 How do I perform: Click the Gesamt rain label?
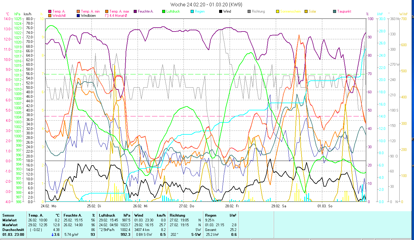pos(211,230)
